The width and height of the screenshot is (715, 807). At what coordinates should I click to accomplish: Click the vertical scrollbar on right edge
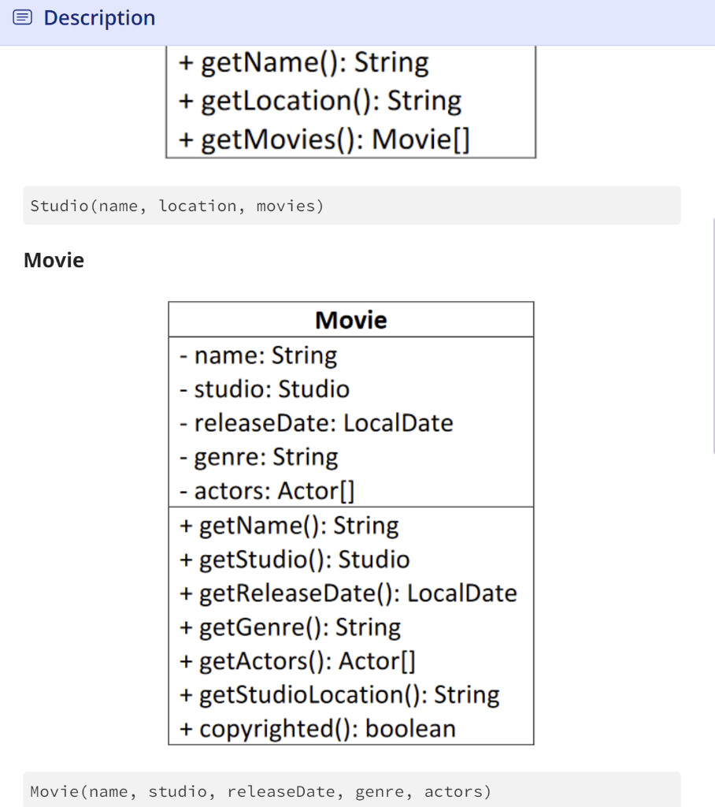pyautogui.click(x=713, y=336)
